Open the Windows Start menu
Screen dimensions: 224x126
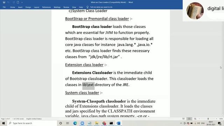coord(3,123)
